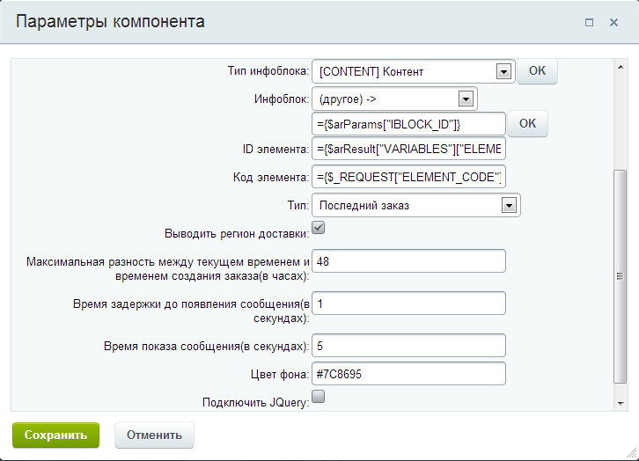639x461 pixels.
Task: Click the Цвет фона label
Action: 280,374
